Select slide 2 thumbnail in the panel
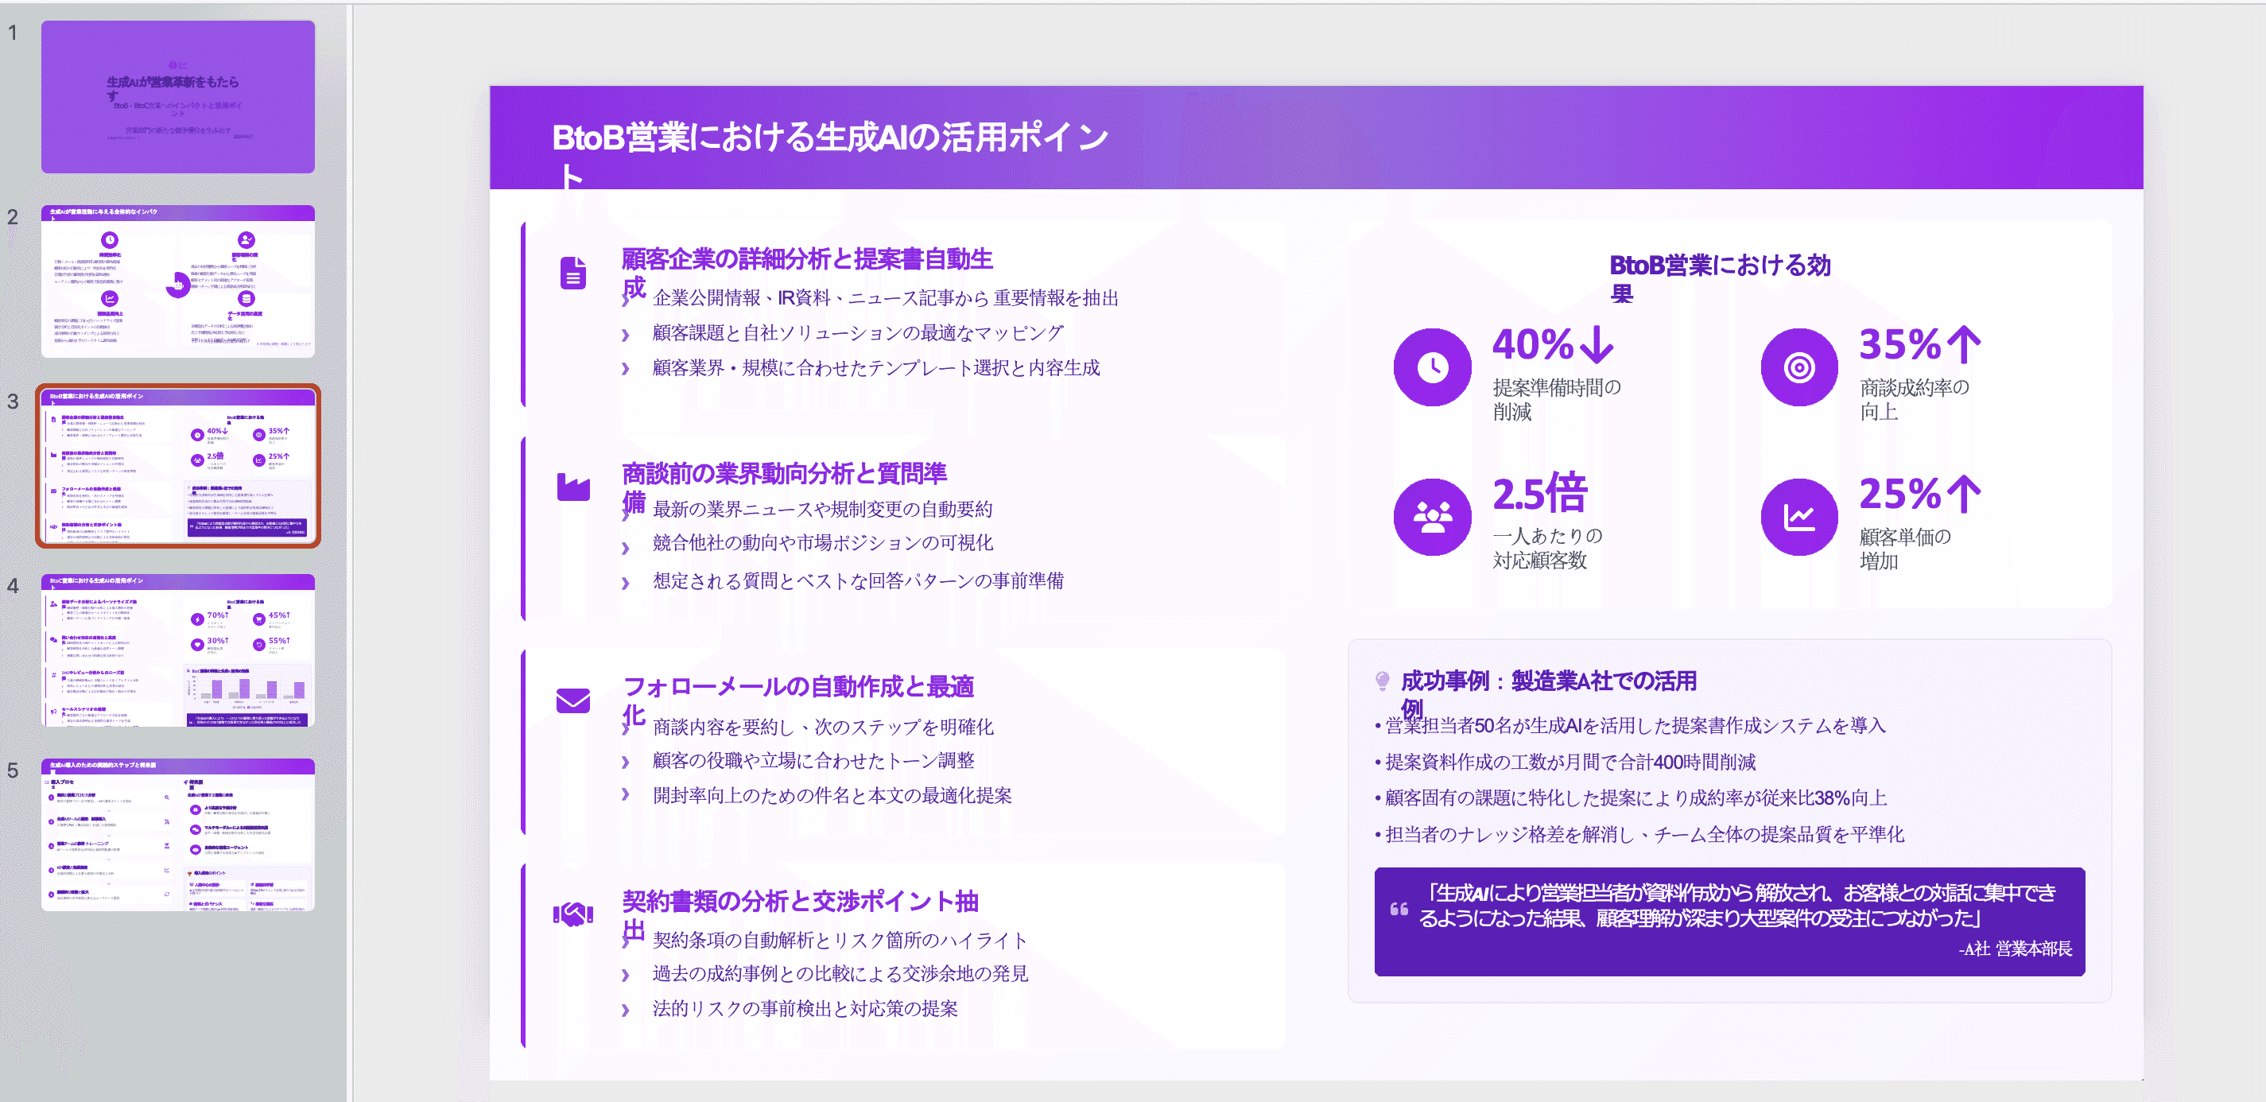Screen dimensions: 2266x1102 coord(177,281)
